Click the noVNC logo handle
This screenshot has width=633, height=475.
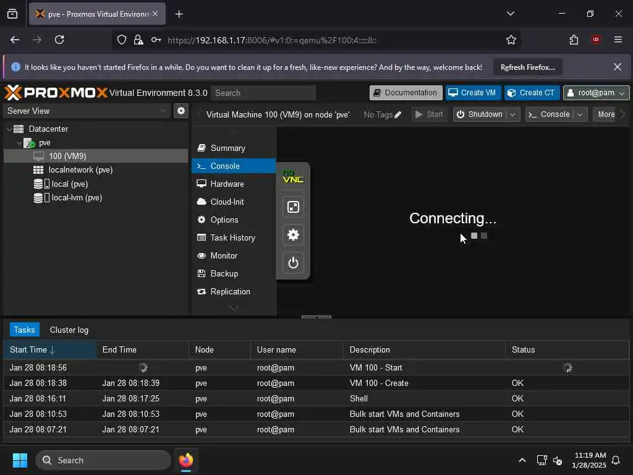click(x=293, y=177)
